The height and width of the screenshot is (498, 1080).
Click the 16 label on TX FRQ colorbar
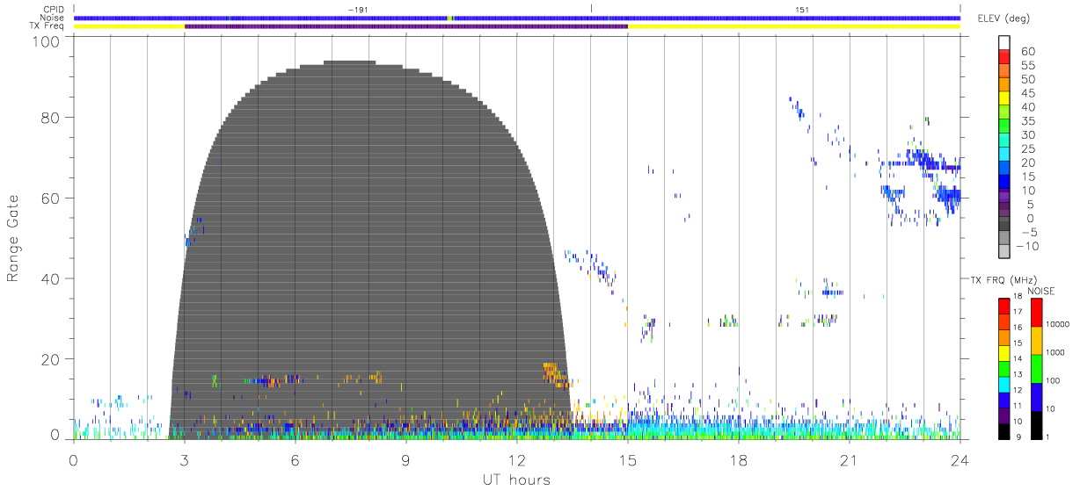click(1018, 328)
